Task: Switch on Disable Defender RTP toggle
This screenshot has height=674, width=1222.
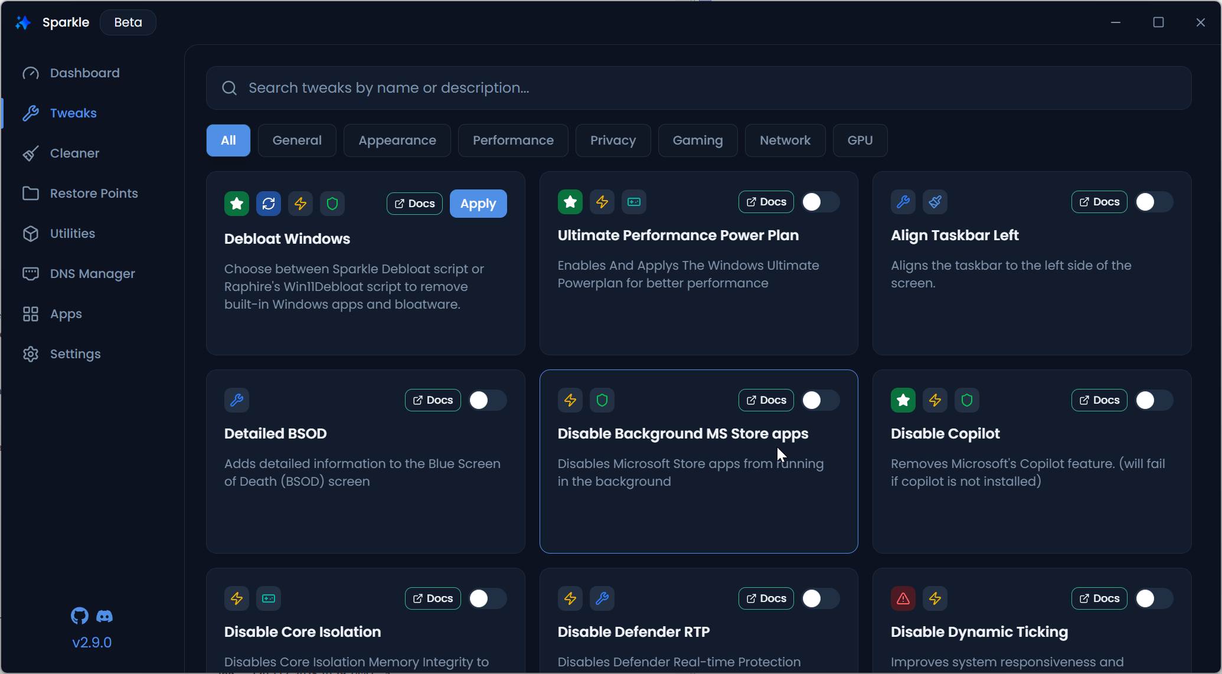Action: pos(820,598)
